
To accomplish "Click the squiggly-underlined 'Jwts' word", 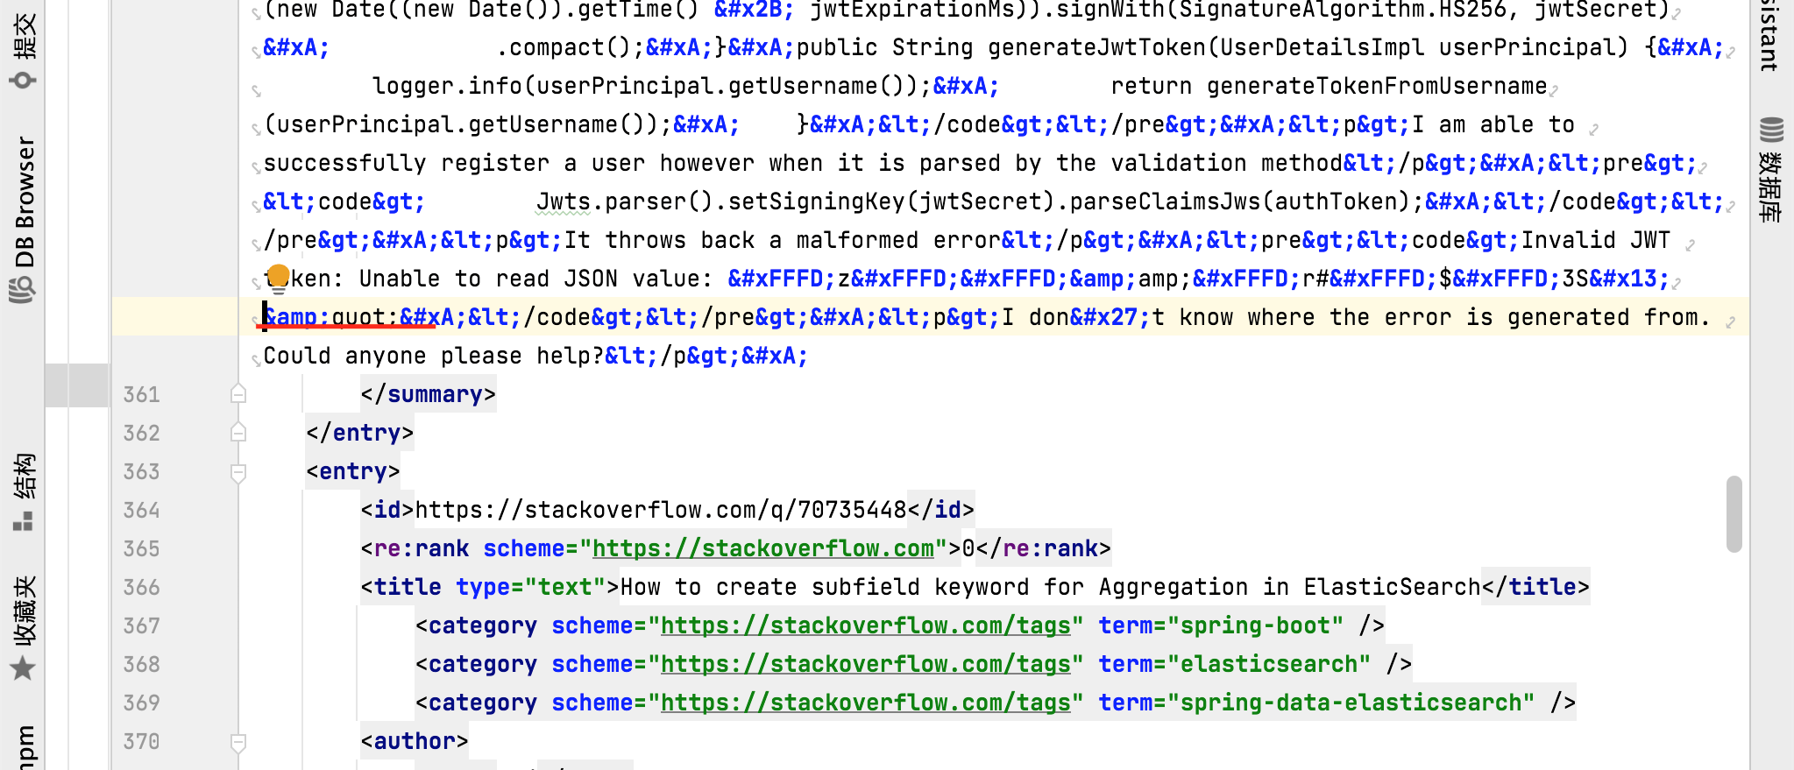I will coord(564,201).
